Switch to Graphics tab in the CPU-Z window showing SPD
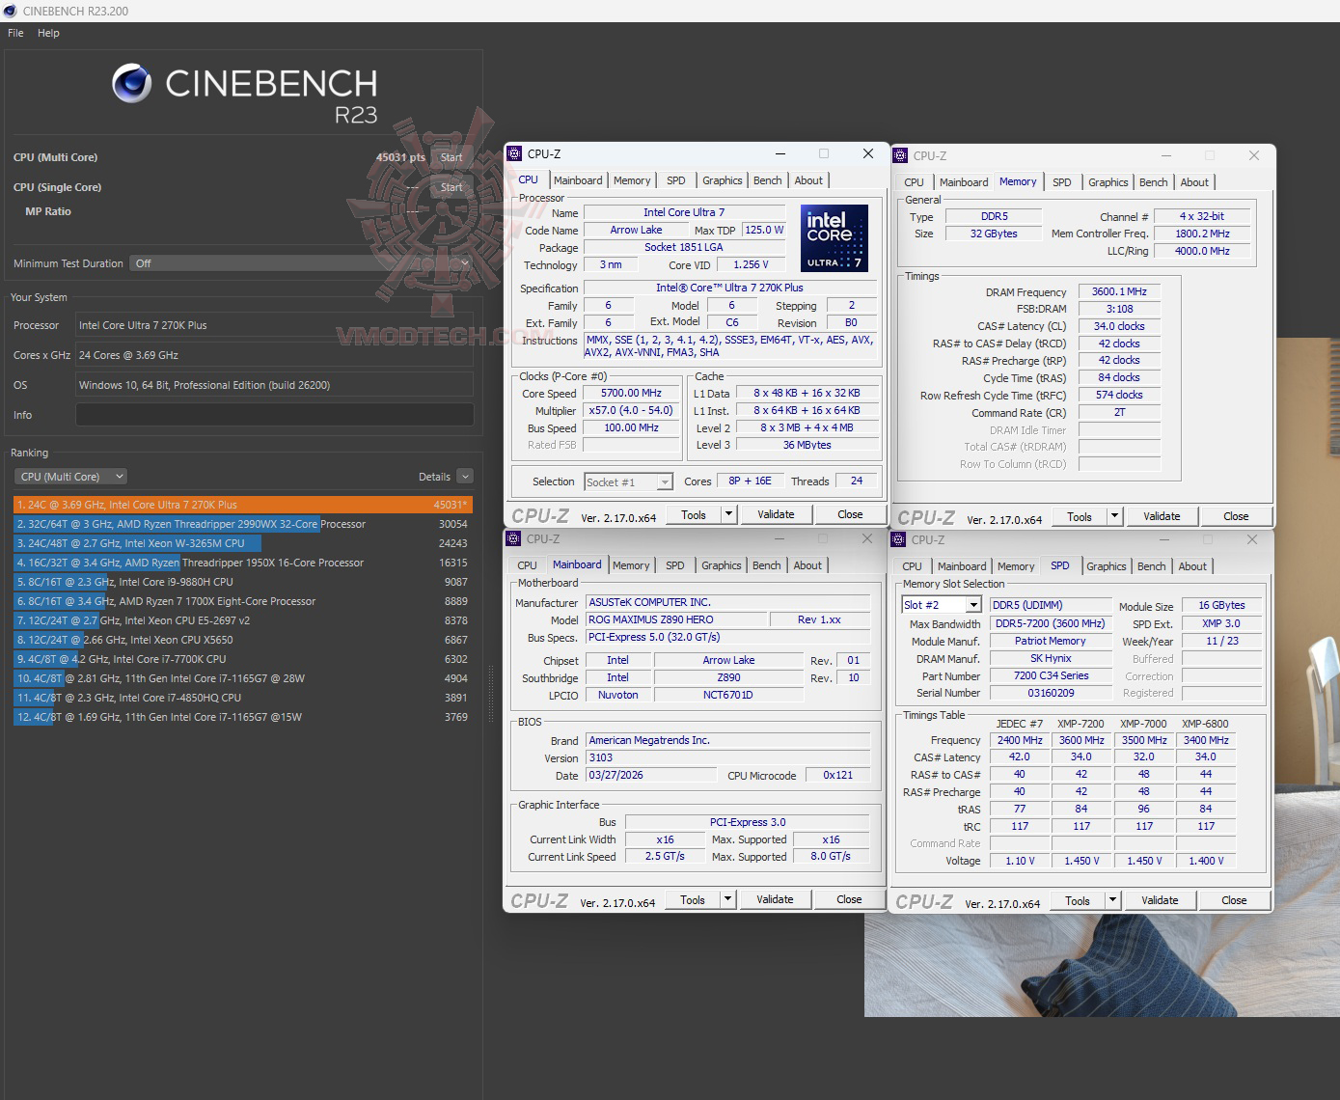This screenshot has height=1100, width=1340. pyautogui.click(x=1107, y=566)
